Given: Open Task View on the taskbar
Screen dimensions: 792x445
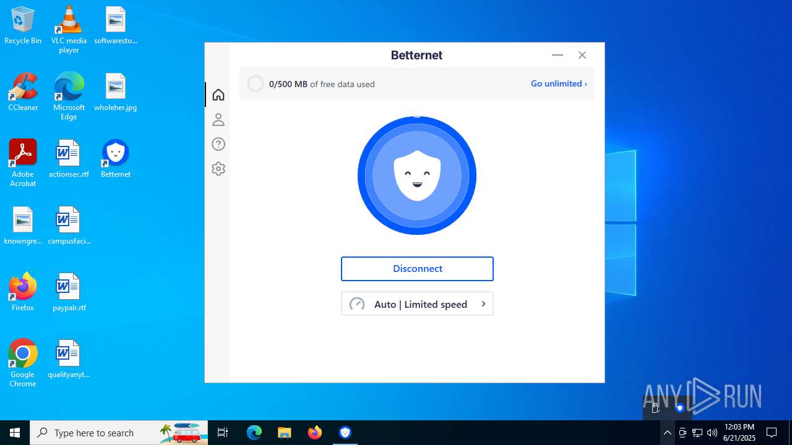Looking at the screenshot, I should tap(223, 433).
